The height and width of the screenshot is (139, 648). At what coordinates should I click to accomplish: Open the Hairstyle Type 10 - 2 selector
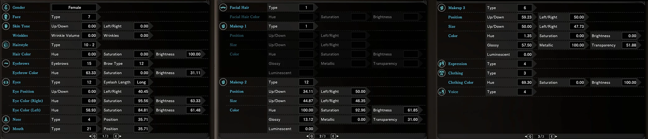coord(89,45)
